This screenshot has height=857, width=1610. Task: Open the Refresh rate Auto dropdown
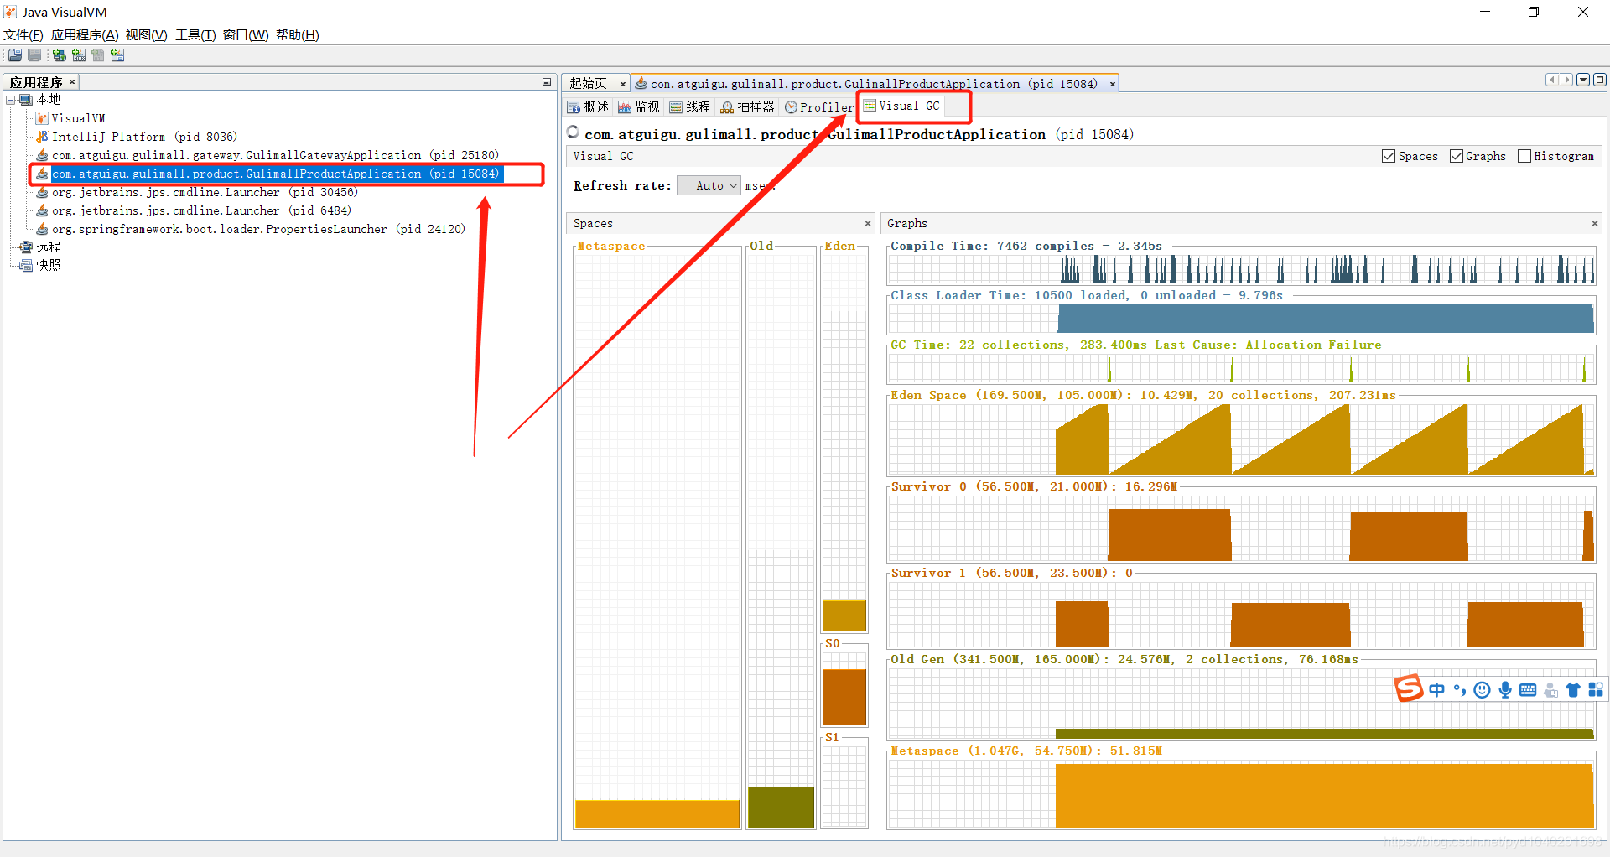point(709,185)
